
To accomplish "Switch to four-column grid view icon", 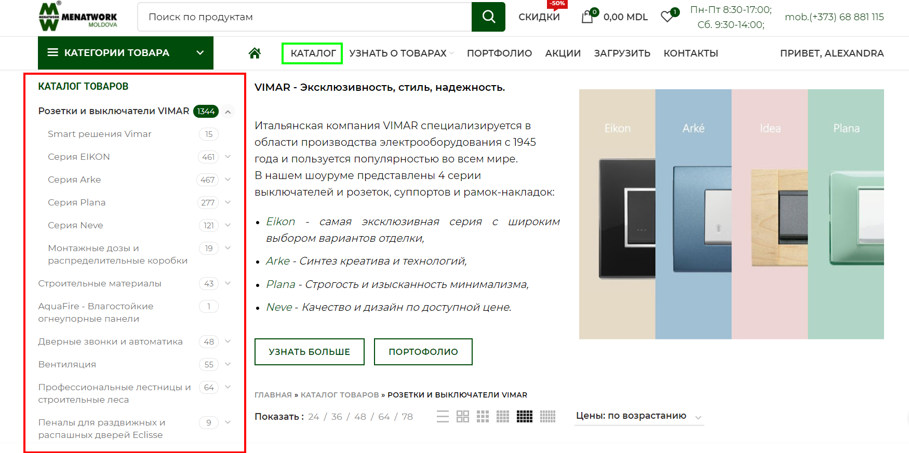I will (x=503, y=416).
